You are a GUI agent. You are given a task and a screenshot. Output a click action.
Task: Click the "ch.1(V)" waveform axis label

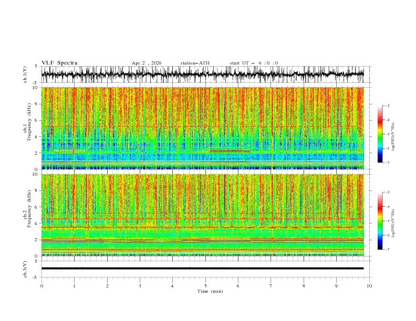tap(25, 74)
